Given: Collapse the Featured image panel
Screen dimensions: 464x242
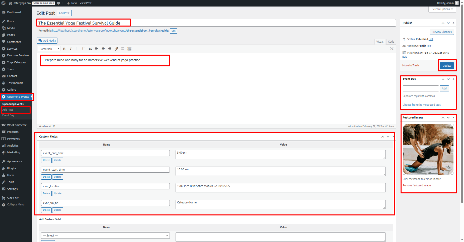Looking at the screenshot, I should tap(453, 117).
